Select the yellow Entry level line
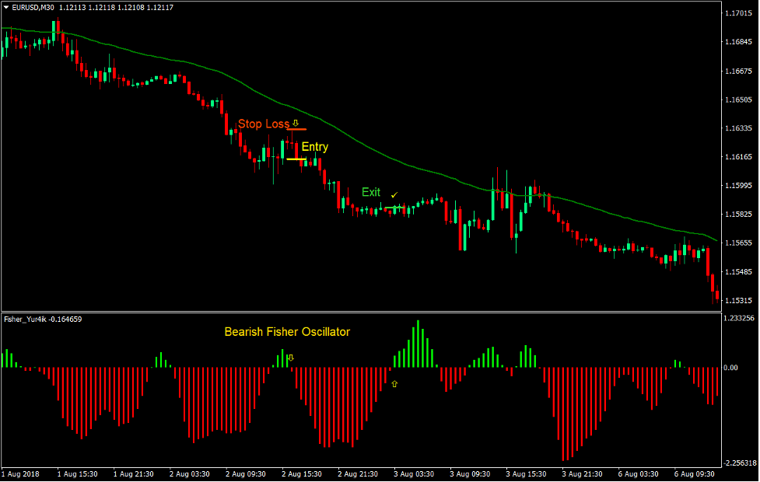 (296, 159)
